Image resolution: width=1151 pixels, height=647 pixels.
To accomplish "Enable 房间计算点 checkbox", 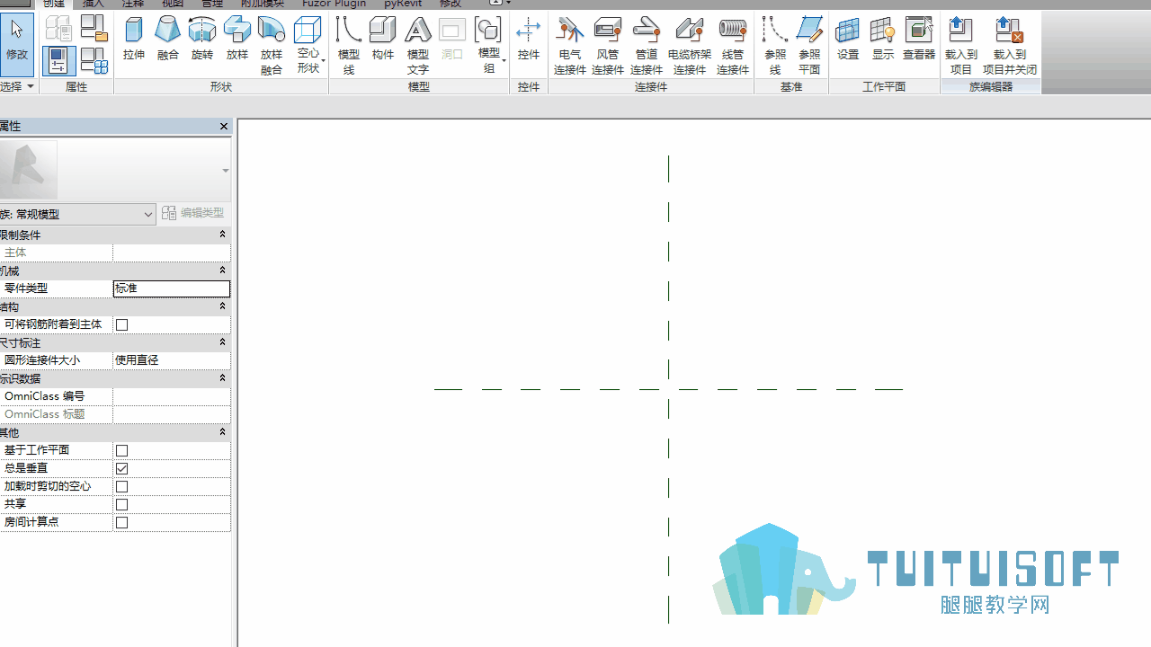I will pyautogui.click(x=122, y=522).
